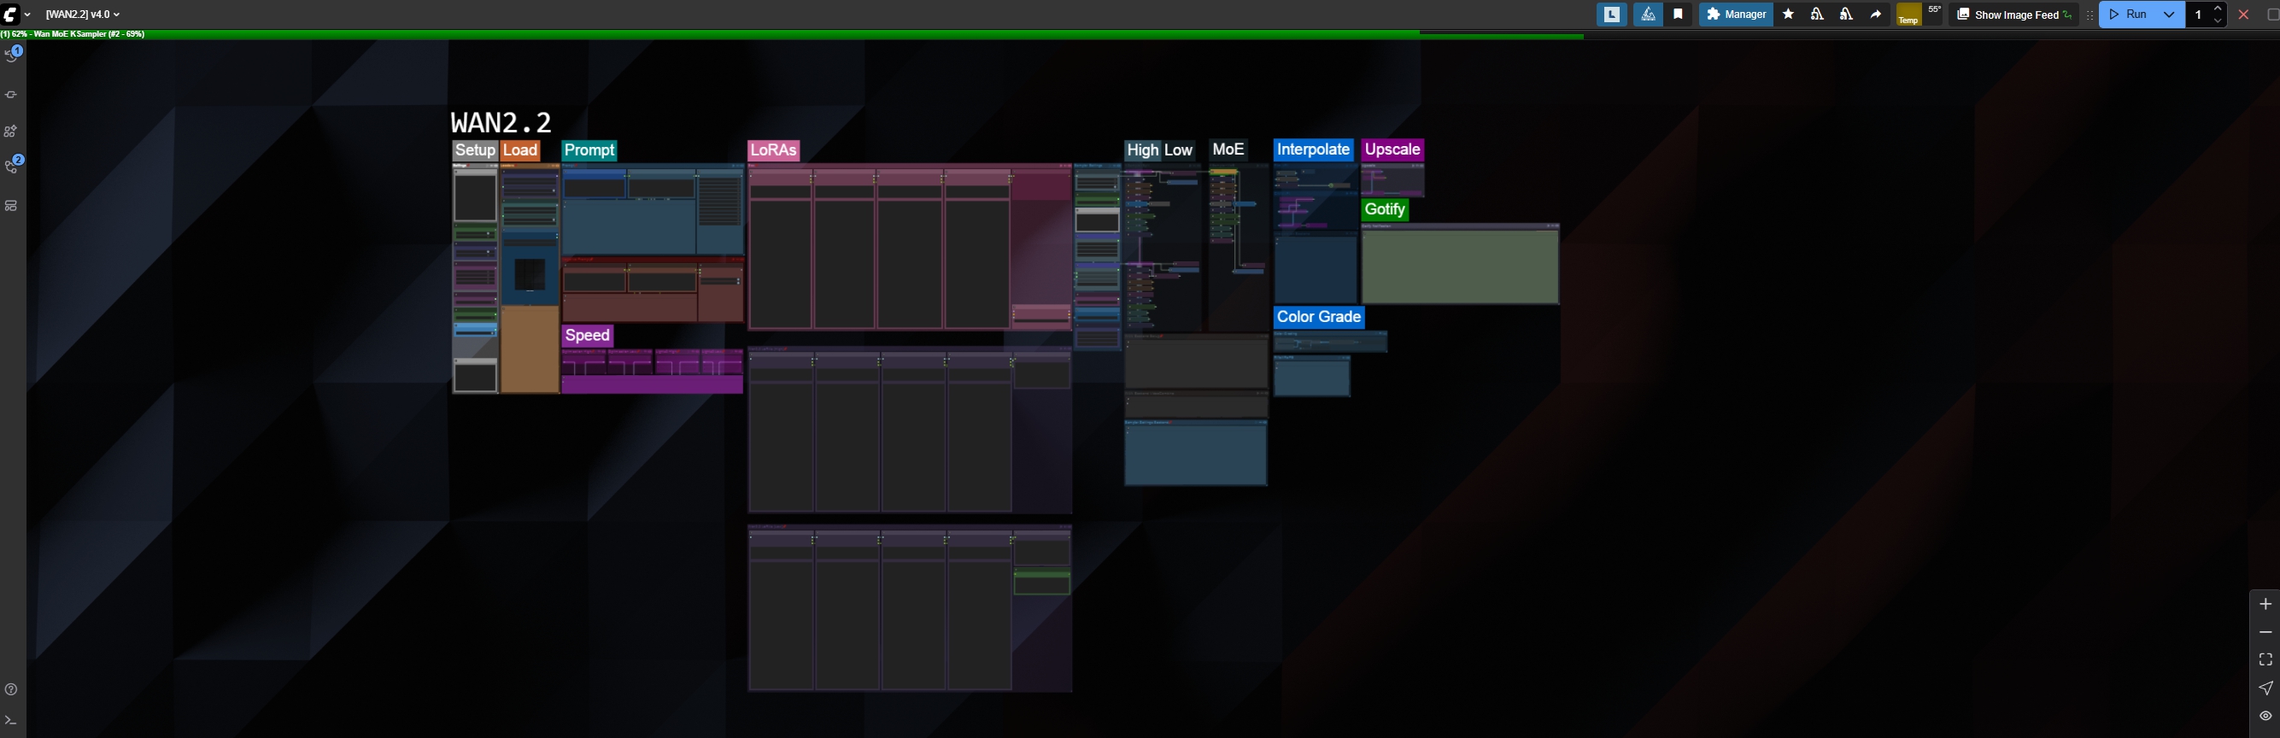Click the green progress bar
The width and height of the screenshot is (2280, 738).
tap(792, 34)
